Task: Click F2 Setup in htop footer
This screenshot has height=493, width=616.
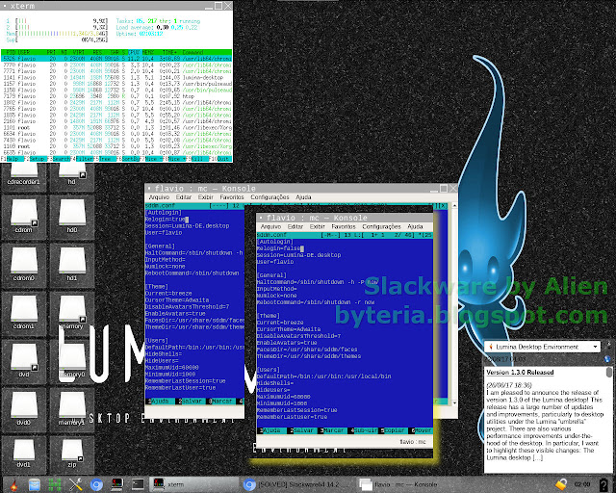Action: [36, 159]
